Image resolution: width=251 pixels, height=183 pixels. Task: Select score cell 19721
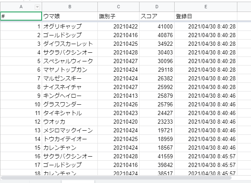click(x=157, y=130)
